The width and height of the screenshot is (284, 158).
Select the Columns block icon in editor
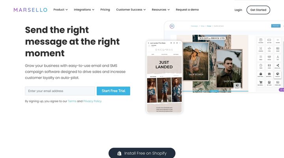click(261, 41)
